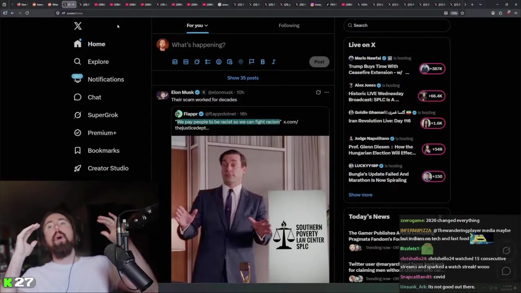521x293 pixels.
Task: Open the browser tab list dropdown
Action: (x=480, y=4)
